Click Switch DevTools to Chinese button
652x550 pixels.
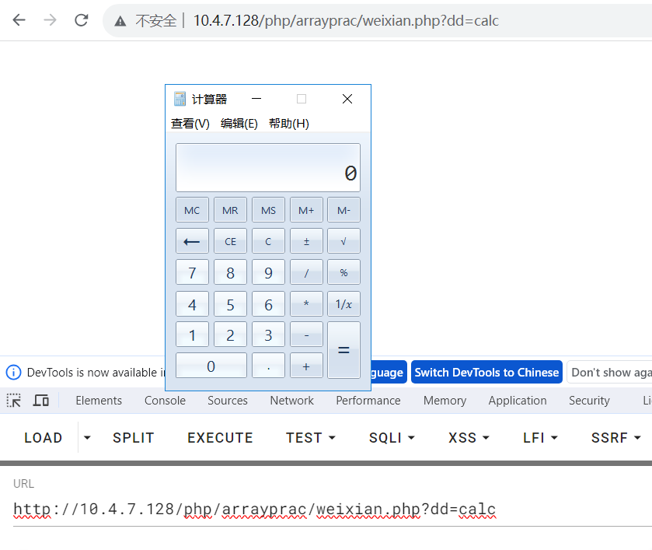click(x=486, y=372)
